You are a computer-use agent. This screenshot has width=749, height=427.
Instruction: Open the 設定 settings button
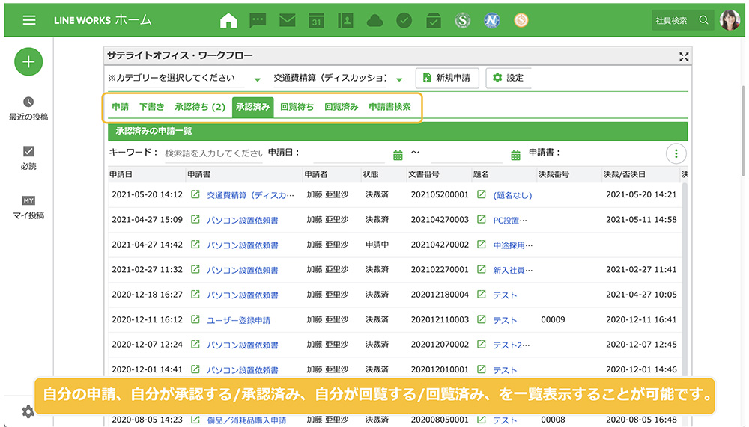point(509,78)
